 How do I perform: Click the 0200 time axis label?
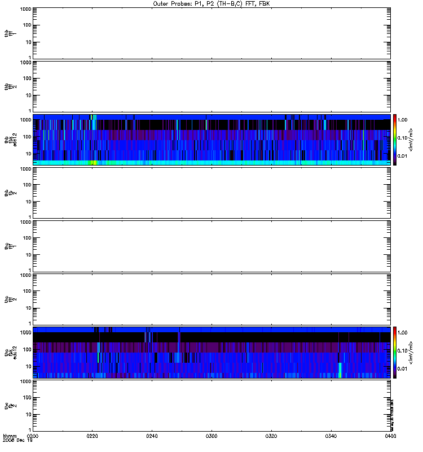(x=33, y=436)
